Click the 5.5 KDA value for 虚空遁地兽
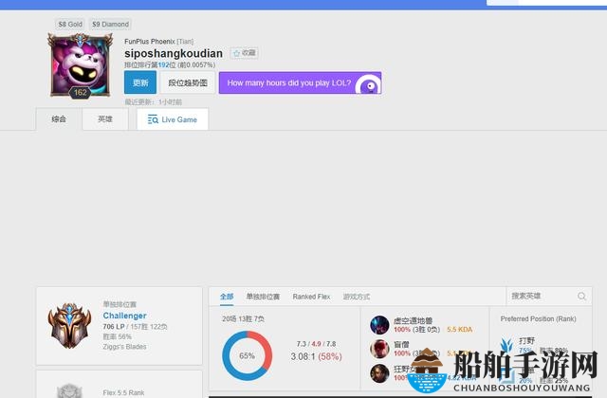 tap(459, 330)
